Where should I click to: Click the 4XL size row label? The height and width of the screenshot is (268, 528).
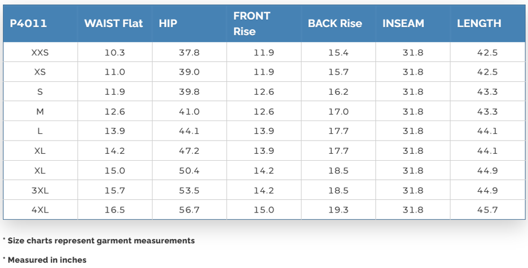point(40,210)
